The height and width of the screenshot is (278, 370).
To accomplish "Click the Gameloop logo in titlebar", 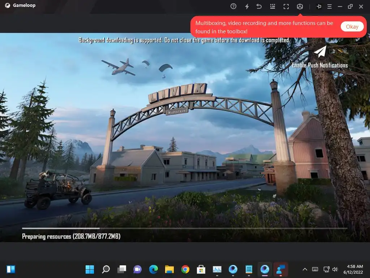I will point(8,5).
